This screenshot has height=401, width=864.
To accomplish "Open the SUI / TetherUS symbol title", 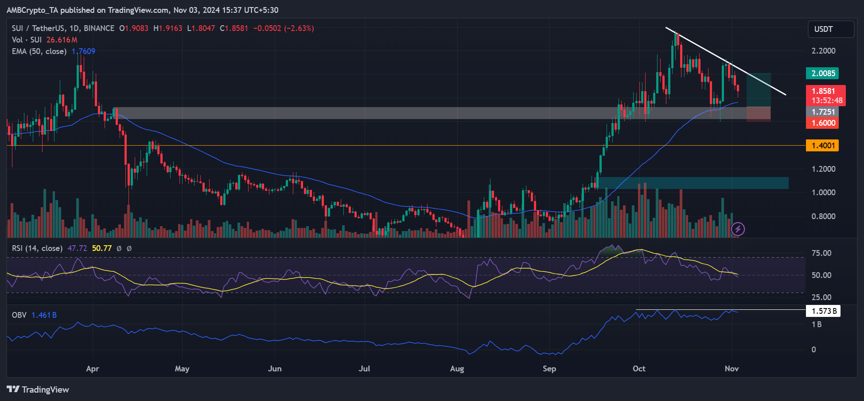I will pos(63,28).
